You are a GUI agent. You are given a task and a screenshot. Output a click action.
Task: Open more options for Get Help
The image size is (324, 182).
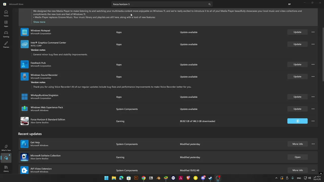pyautogui.click(x=313, y=144)
